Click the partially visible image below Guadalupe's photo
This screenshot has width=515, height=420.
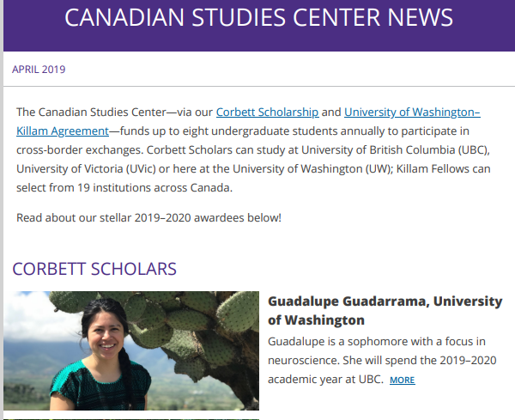point(131,419)
